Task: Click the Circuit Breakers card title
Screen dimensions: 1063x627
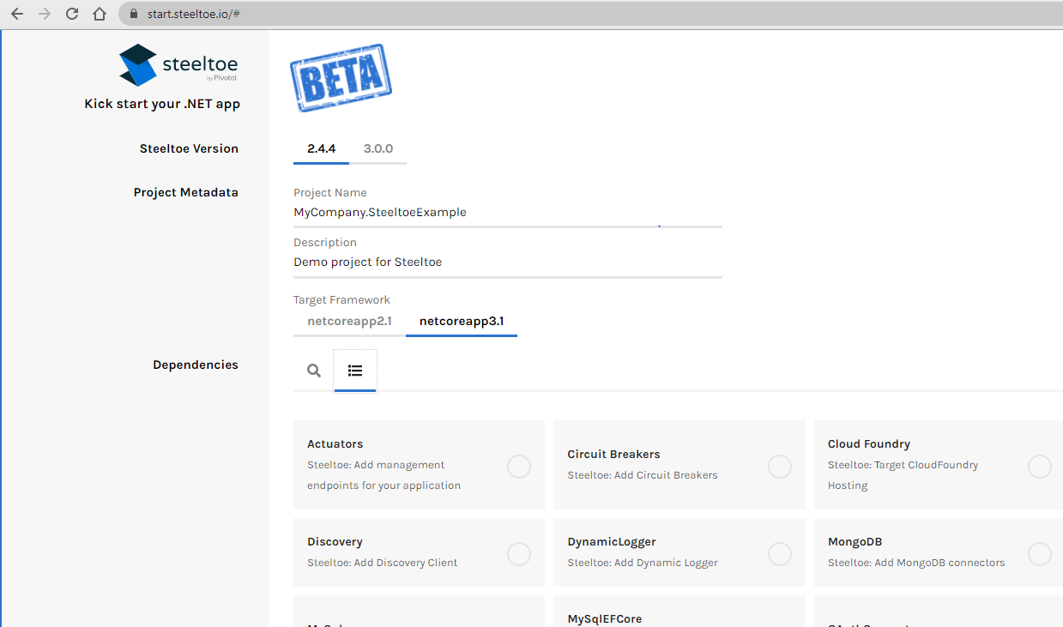Action: 614,455
